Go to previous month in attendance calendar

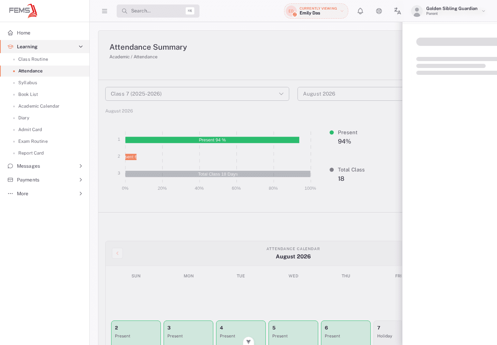click(x=117, y=253)
